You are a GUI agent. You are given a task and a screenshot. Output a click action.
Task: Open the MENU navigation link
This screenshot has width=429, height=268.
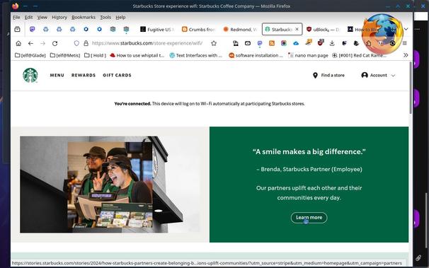pos(57,75)
